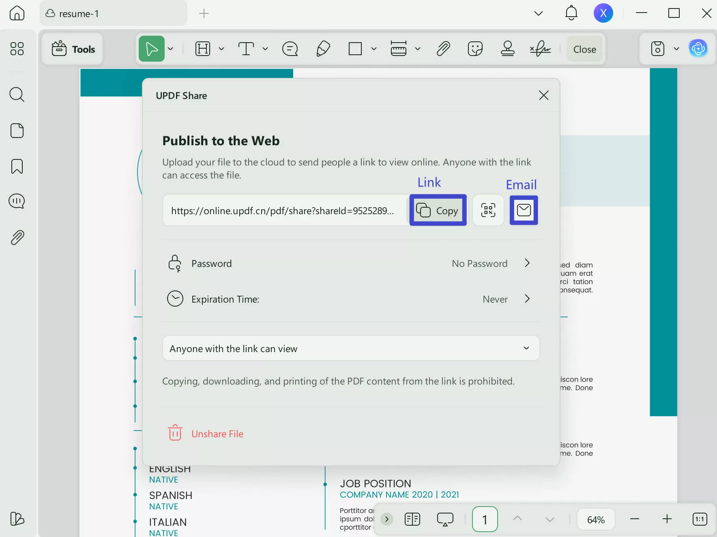Start slideshow presentation mode

tap(445, 519)
